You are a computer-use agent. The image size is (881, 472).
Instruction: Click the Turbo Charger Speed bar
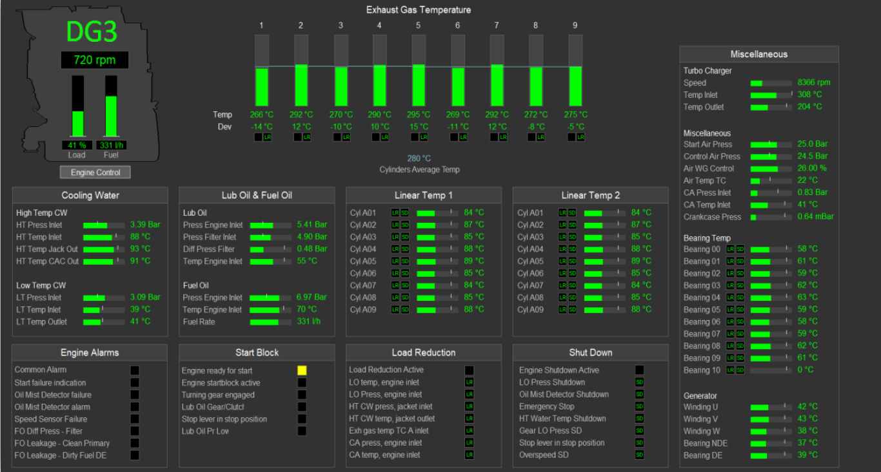tap(771, 83)
